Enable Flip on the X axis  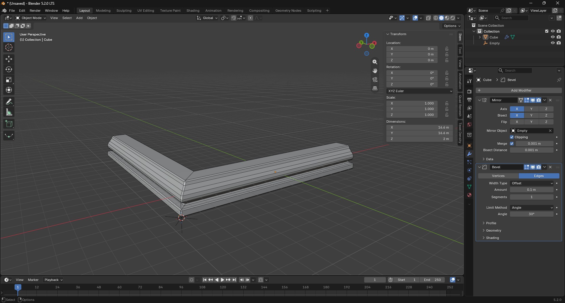(x=517, y=122)
